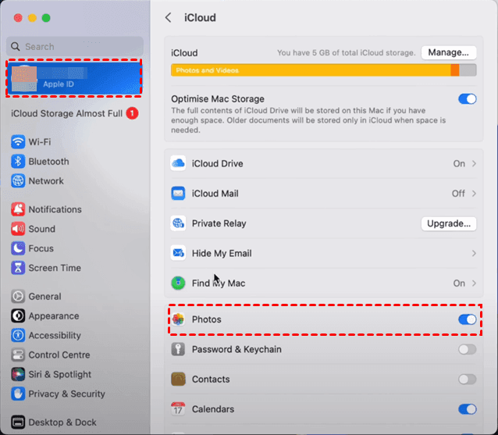This screenshot has height=435, width=498.
Task: Click the General gear icon
Action: click(x=18, y=297)
